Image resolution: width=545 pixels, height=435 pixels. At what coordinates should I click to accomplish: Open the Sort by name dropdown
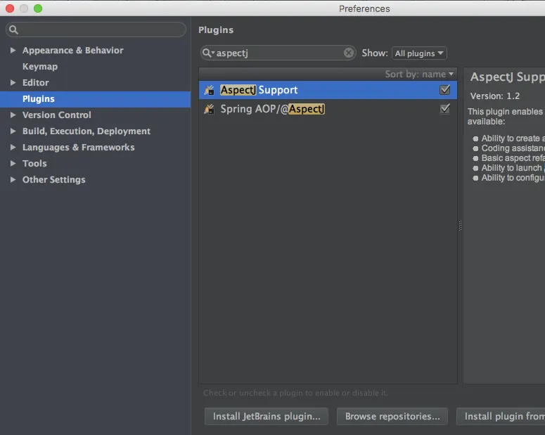(419, 74)
